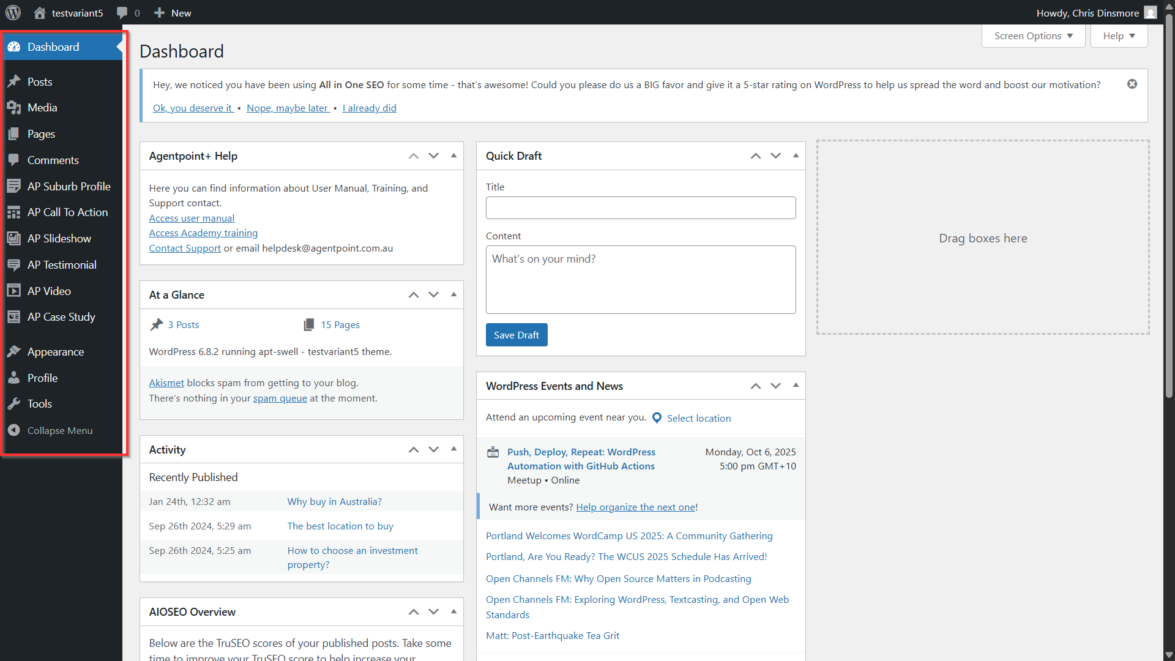
Task: Open the Posts menu item
Action: [x=61, y=81]
